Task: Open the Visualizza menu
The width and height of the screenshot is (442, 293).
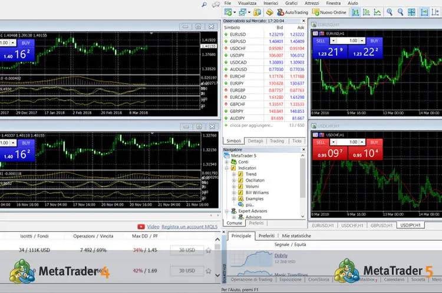Action: 247,3
